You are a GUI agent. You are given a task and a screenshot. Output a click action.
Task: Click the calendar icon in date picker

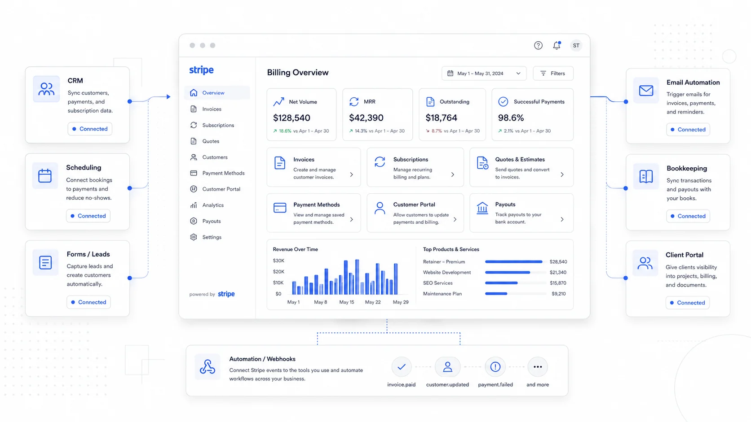[450, 73]
